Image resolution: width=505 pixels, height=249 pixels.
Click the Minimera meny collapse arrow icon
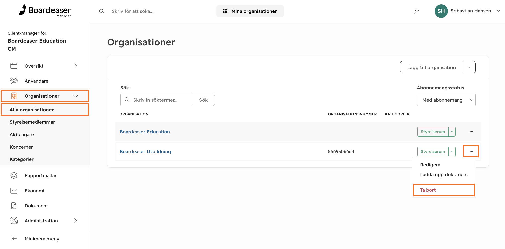point(14,238)
